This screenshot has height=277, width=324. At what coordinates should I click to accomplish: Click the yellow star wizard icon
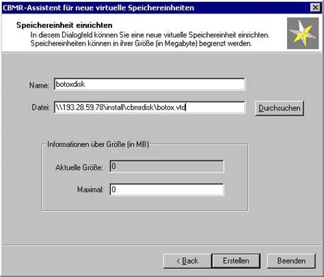pos(303,34)
